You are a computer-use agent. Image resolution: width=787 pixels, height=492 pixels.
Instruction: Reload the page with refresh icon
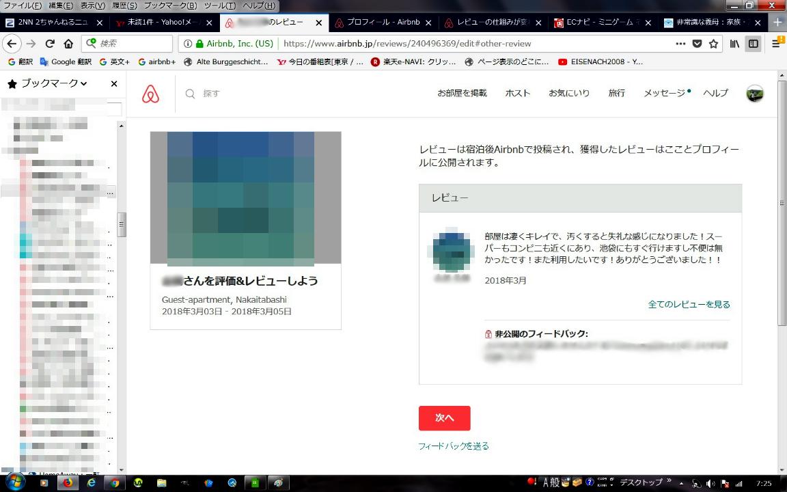49,44
